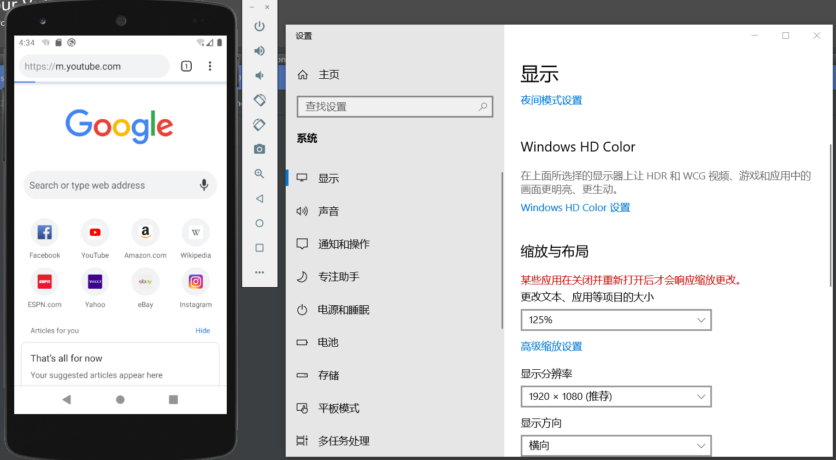This screenshot has width=836, height=460.
Task: Select 显示 in settings sidebar
Action: [395, 178]
